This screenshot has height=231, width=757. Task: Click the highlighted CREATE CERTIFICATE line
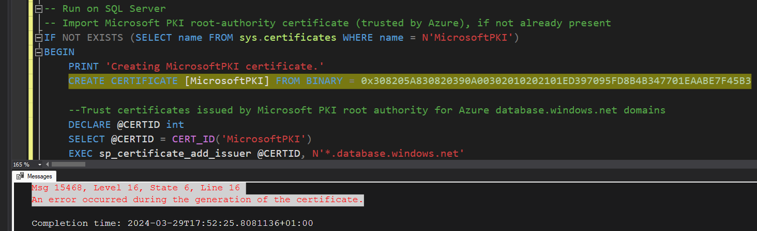coord(410,81)
